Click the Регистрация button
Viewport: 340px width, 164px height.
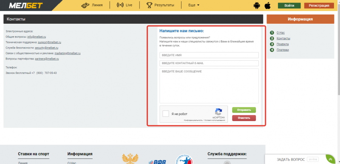(319, 6)
